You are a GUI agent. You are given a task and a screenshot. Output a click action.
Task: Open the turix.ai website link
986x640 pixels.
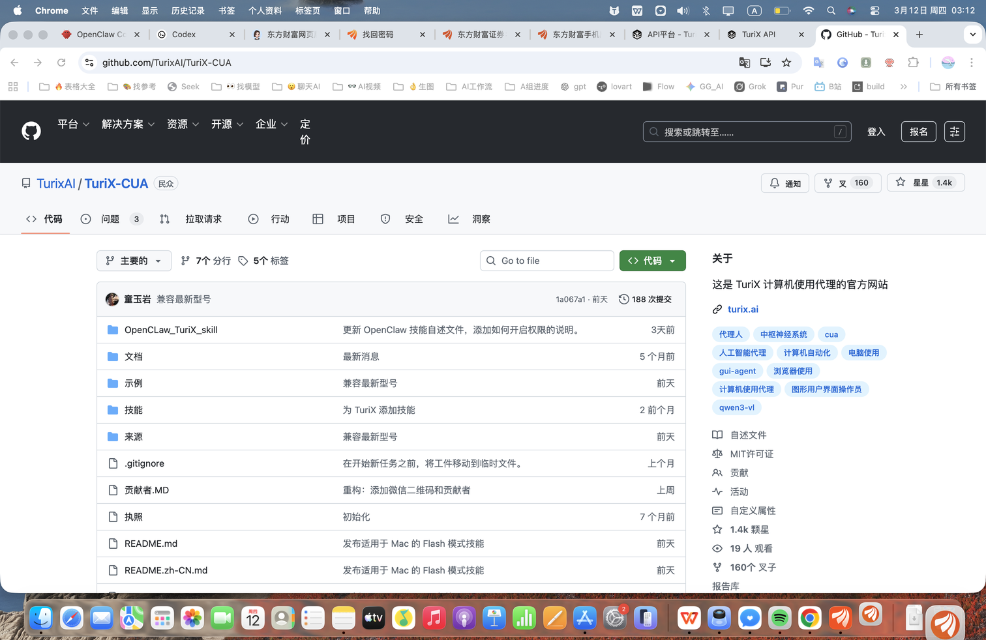[743, 309]
